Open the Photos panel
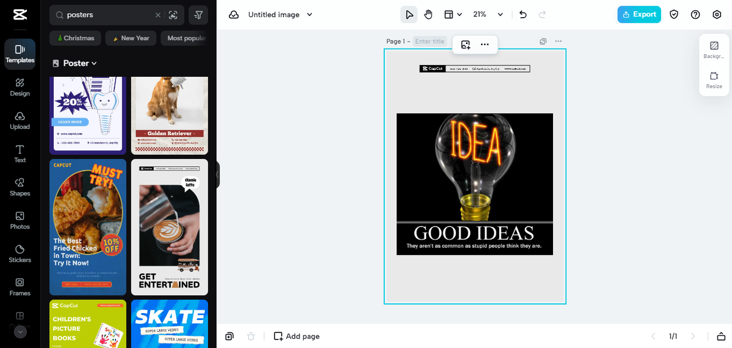 (20, 220)
